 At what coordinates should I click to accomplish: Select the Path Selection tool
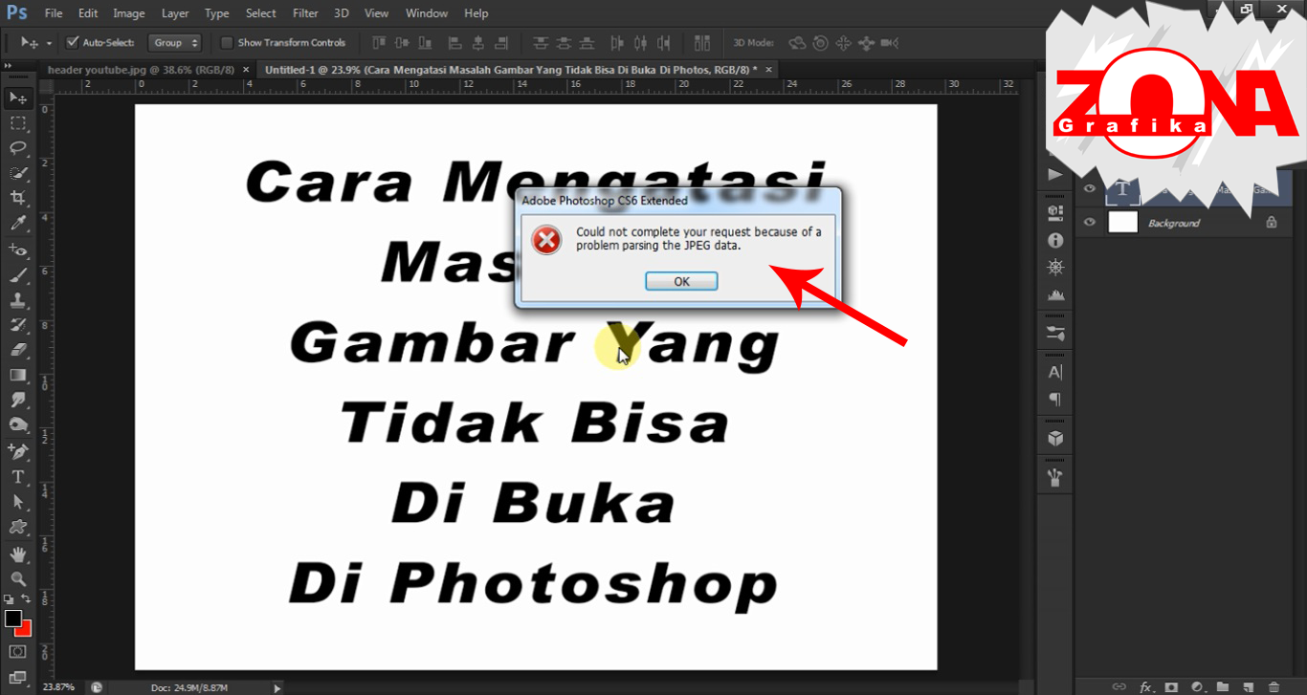tap(18, 501)
